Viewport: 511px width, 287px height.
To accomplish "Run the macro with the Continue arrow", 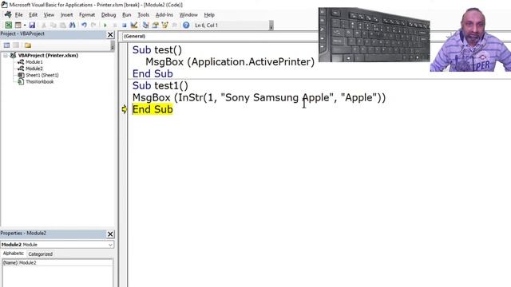I will tap(105, 25).
